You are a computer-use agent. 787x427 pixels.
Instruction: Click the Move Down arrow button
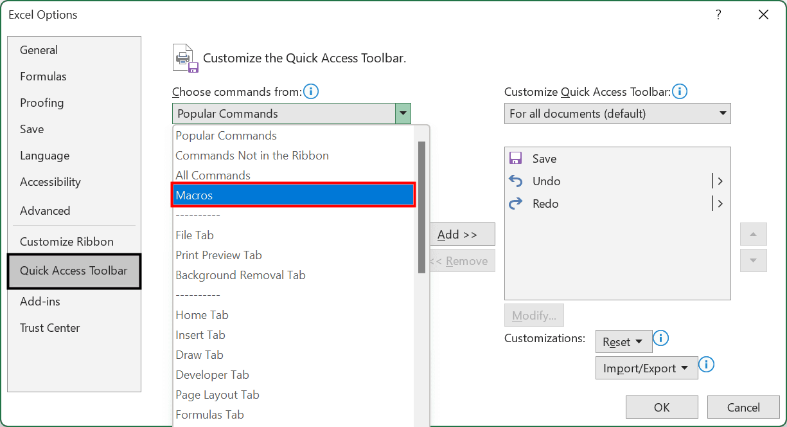coord(754,260)
